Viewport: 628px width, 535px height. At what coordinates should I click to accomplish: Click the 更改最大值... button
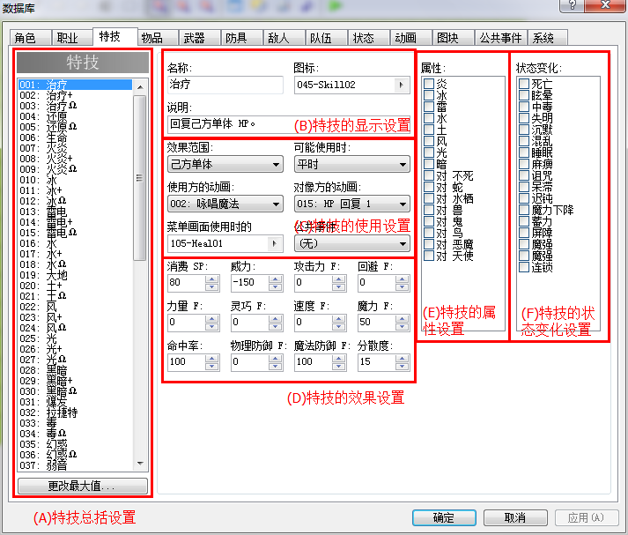[83, 487]
